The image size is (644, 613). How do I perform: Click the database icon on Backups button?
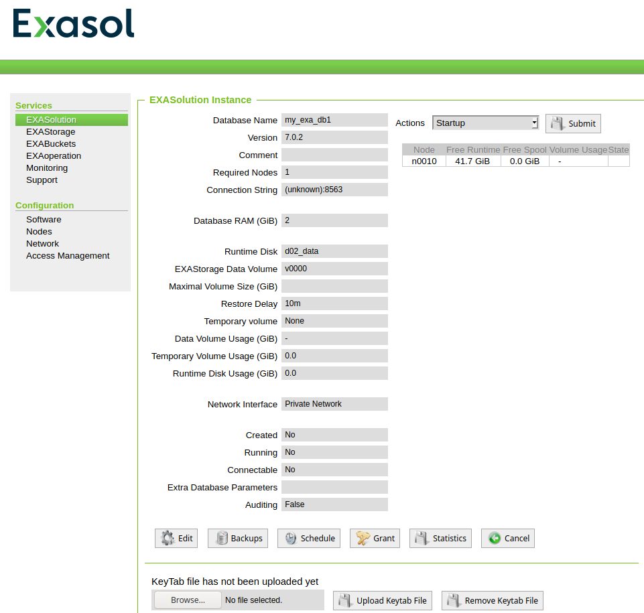coord(222,538)
